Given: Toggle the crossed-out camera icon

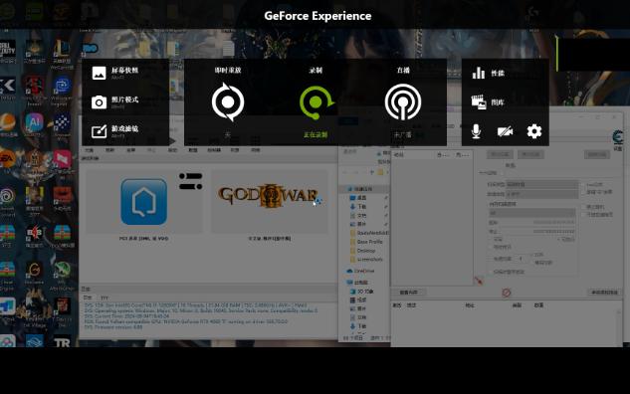Looking at the screenshot, I should click(x=505, y=131).
